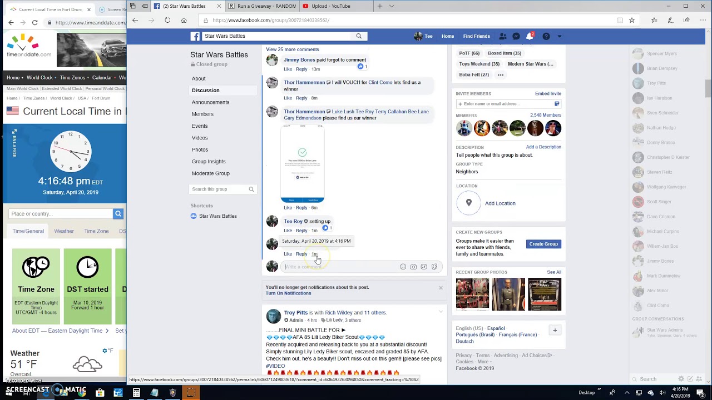
Task: Click View 25 more comments link
Action: [x=292, y=49]
